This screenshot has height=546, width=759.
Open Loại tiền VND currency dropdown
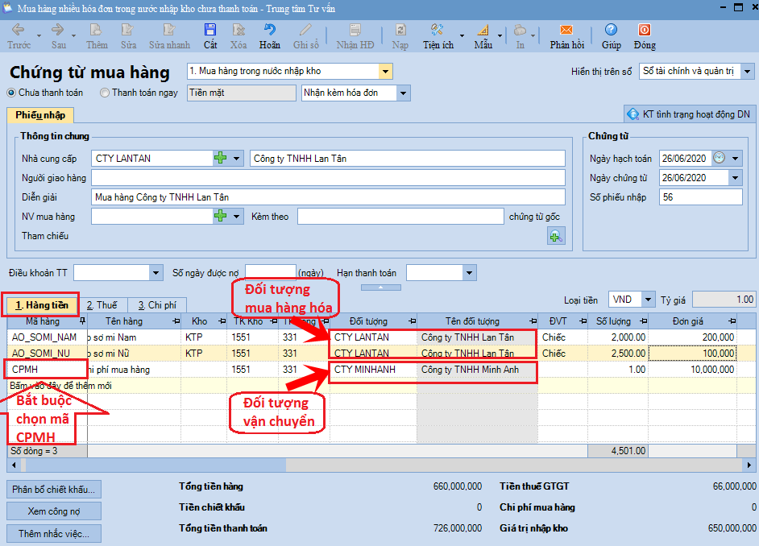pyautogui.click(x=648, y=300)
